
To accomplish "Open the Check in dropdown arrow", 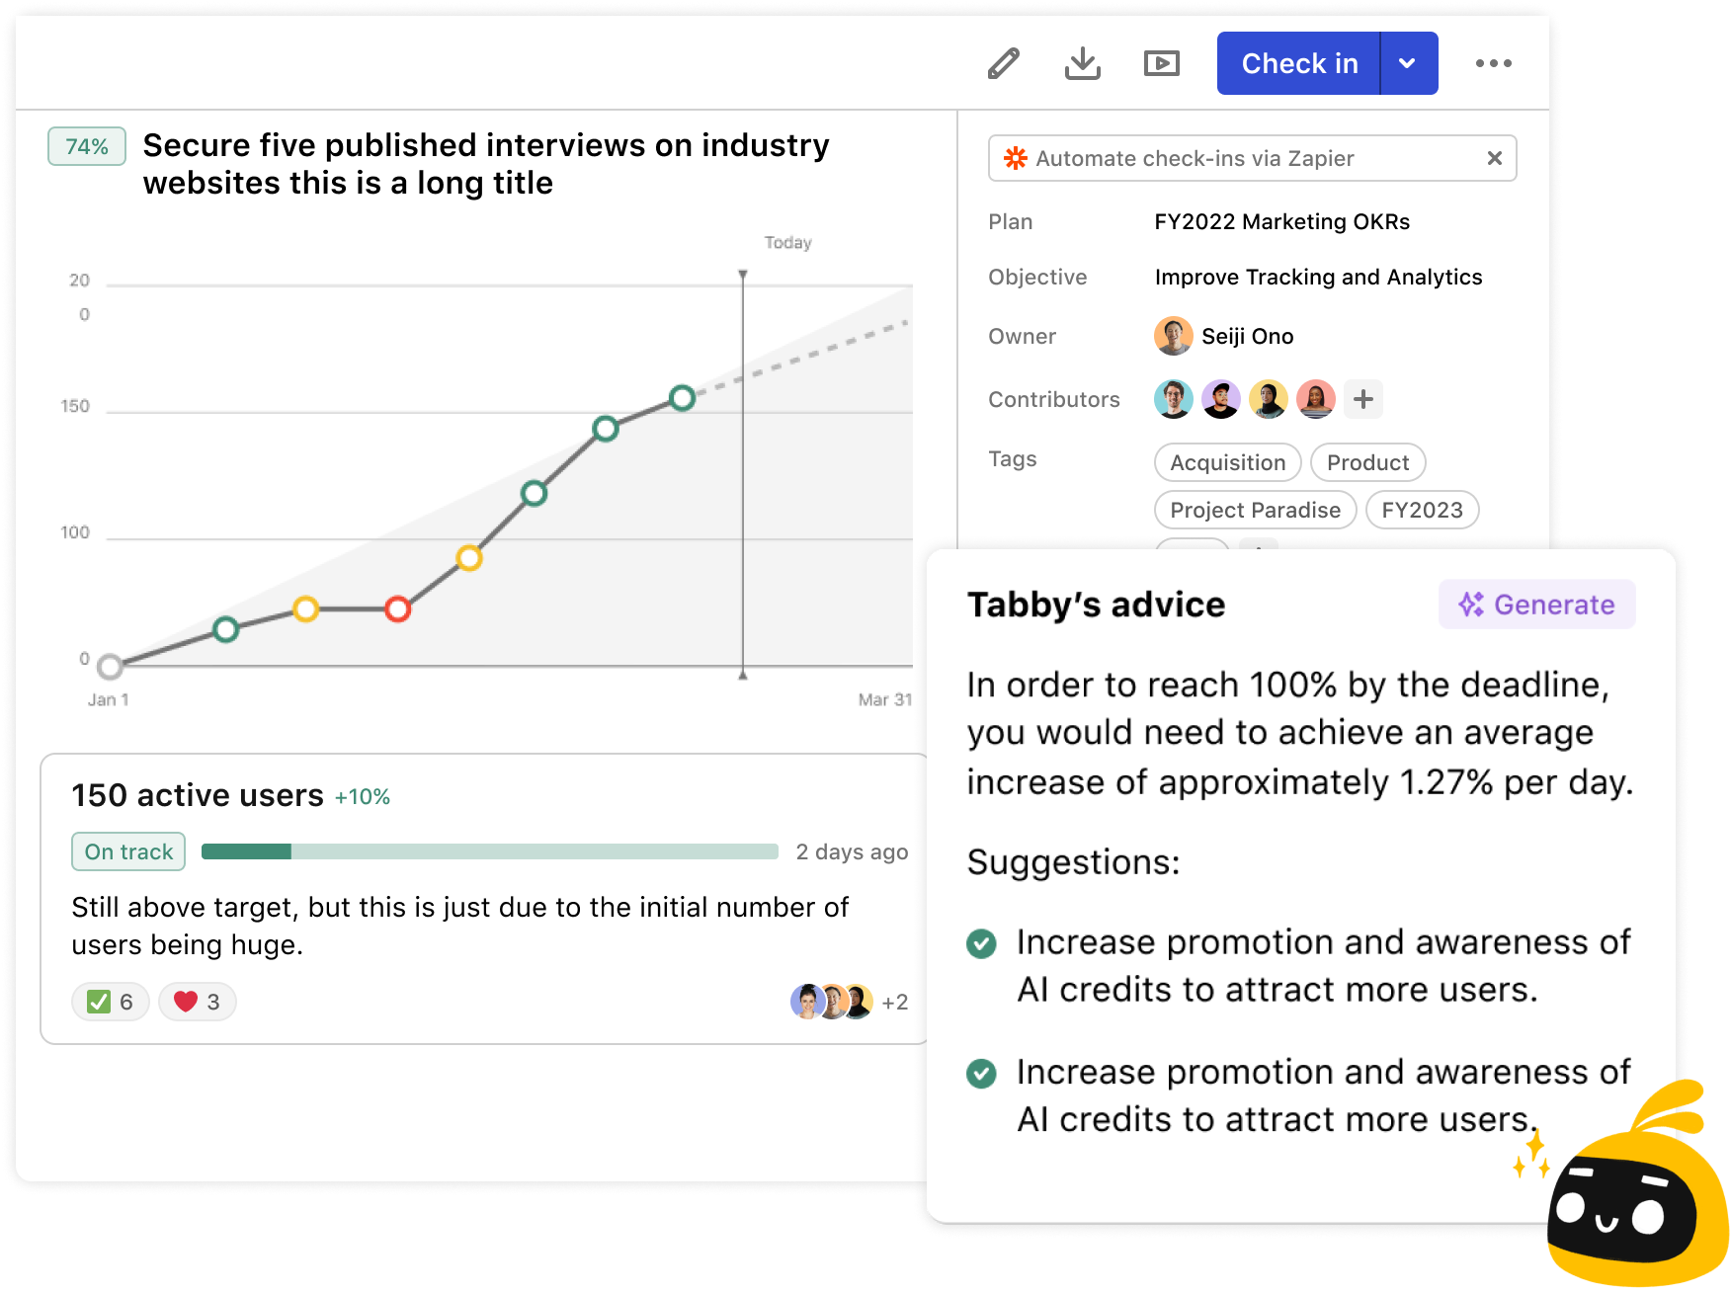I will tap(1407, 62).
